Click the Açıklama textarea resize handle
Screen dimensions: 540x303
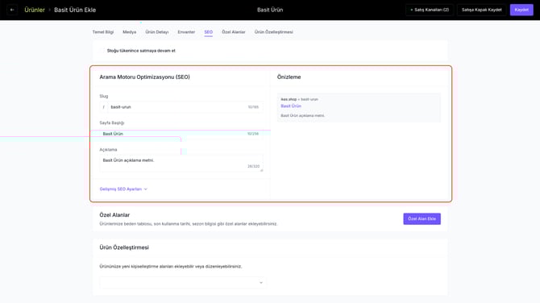pos(261,170)
